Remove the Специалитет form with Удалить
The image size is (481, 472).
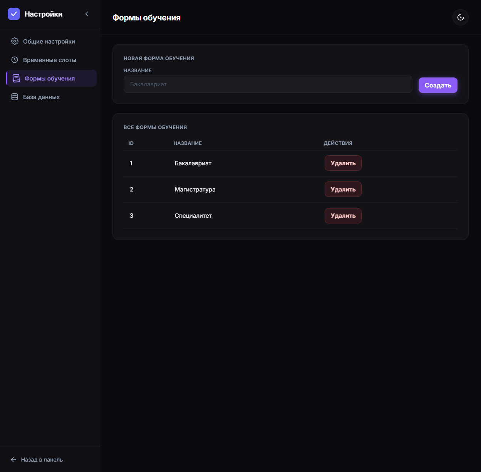point(343,216)
